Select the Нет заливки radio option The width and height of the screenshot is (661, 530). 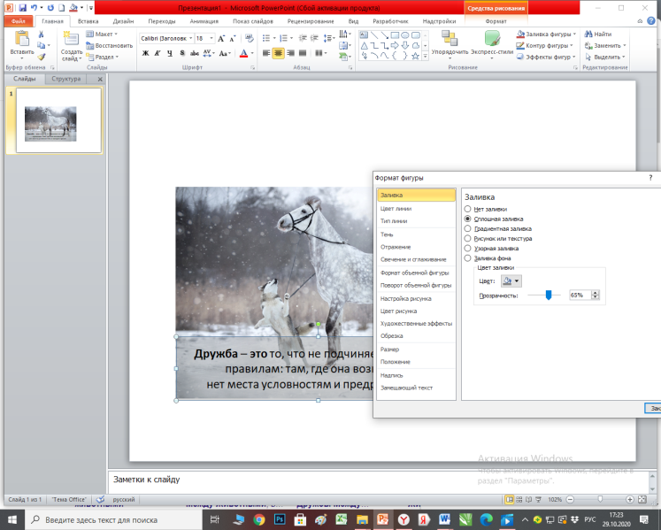tap(467, 209)
